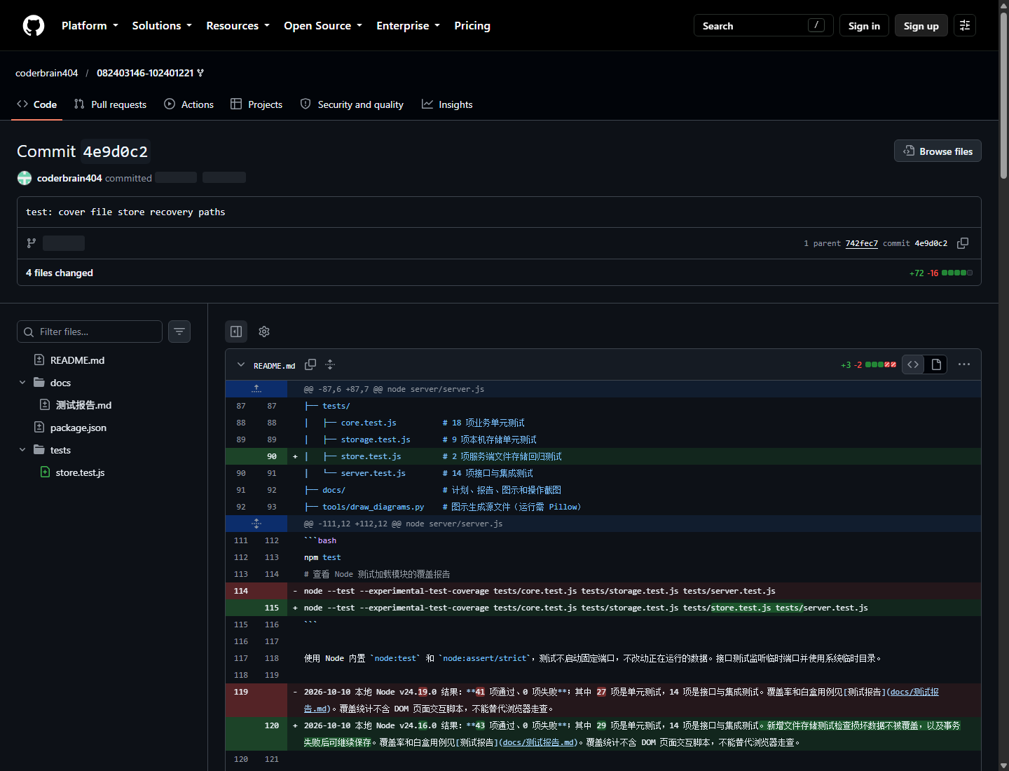Copy the full commit SHA icon
The height and width of the screenshot is (771, 1009).
tap(963, 243)
